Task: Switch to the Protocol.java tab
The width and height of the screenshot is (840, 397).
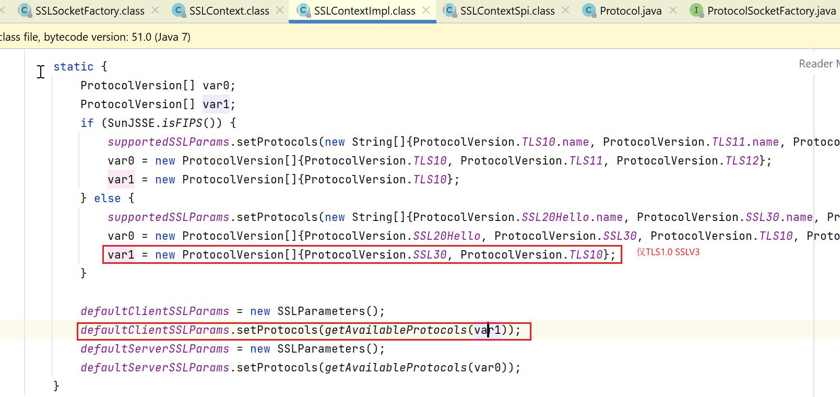Action: (x=631, y=10)
